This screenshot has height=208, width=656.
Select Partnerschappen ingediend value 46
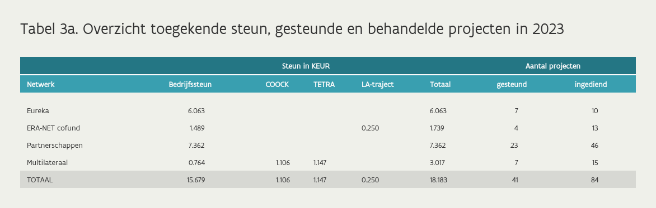click(x=594, y=146)
